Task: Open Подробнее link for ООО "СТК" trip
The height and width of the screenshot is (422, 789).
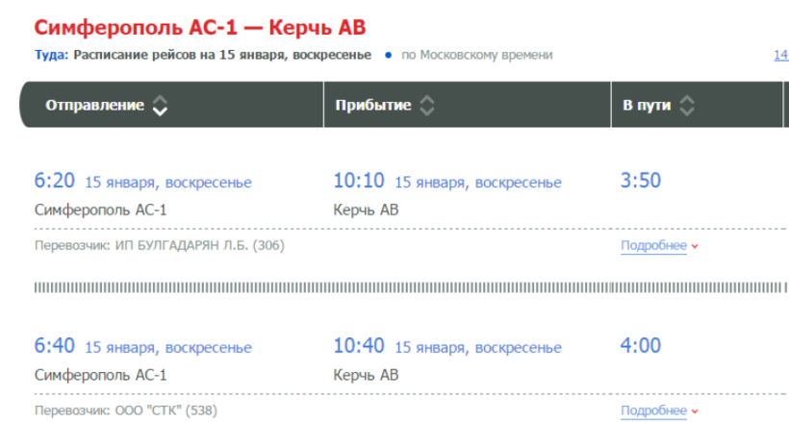Action: point(653,410)
